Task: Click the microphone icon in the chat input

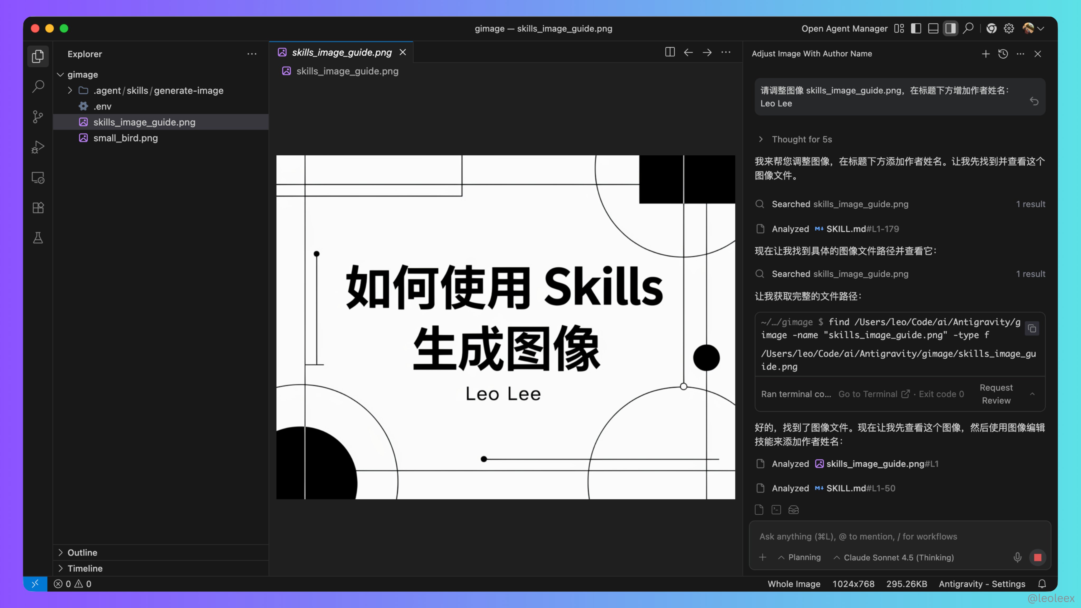Action: tap(1017, 557)
